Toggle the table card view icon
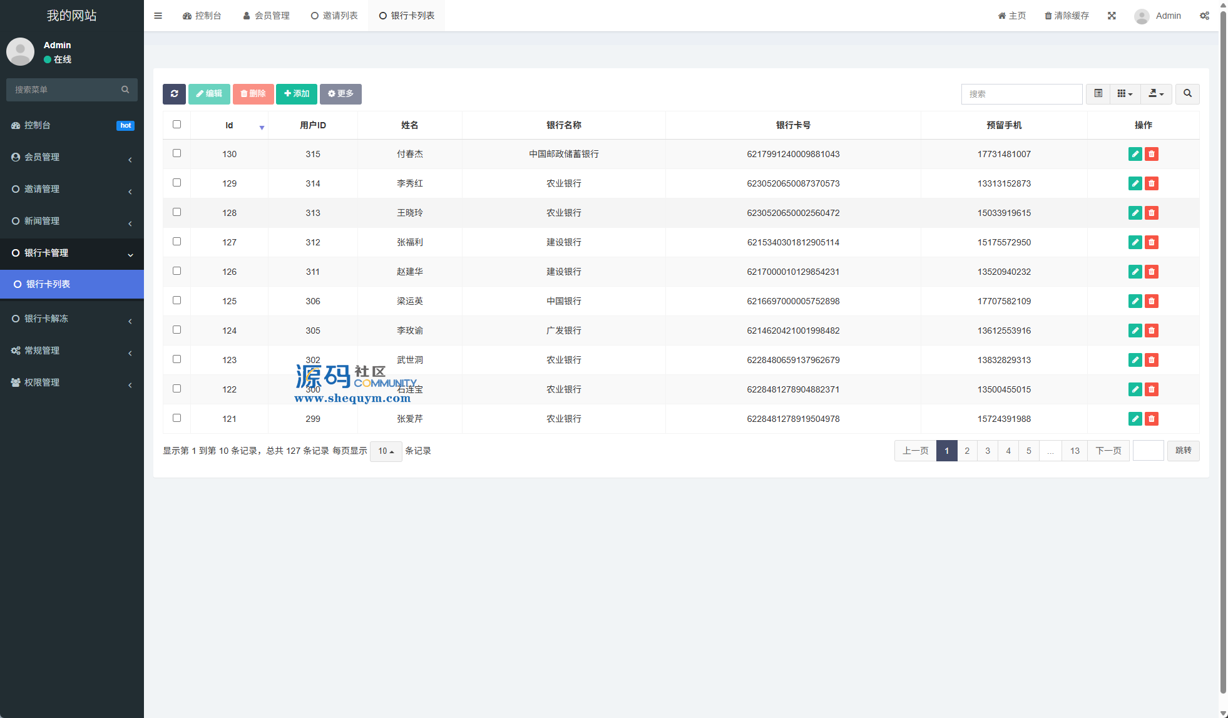1228x718 pixels. coord(1098,94)
